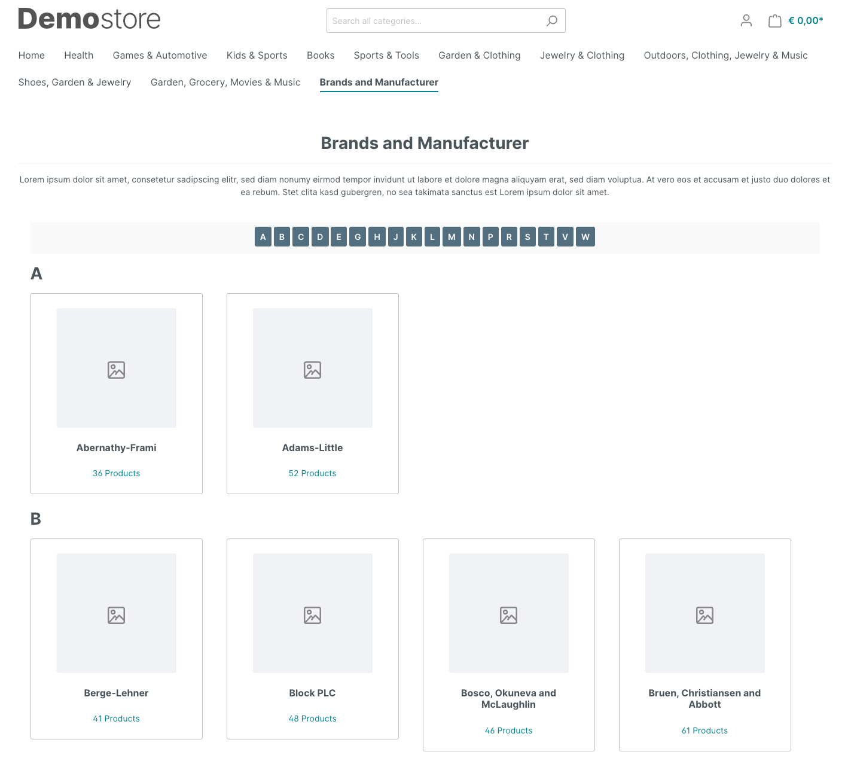Jump to letter M brands
This screenshot has width=848, height=761.
point(452,237)
